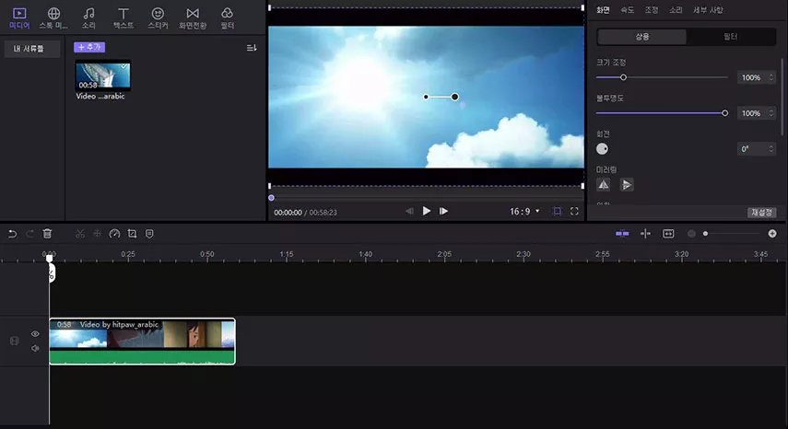Viewport: 788px width, 429px height.
Task: Split the clip with the scissors tool
Action: pyautogui.click(x=80, y=234)
